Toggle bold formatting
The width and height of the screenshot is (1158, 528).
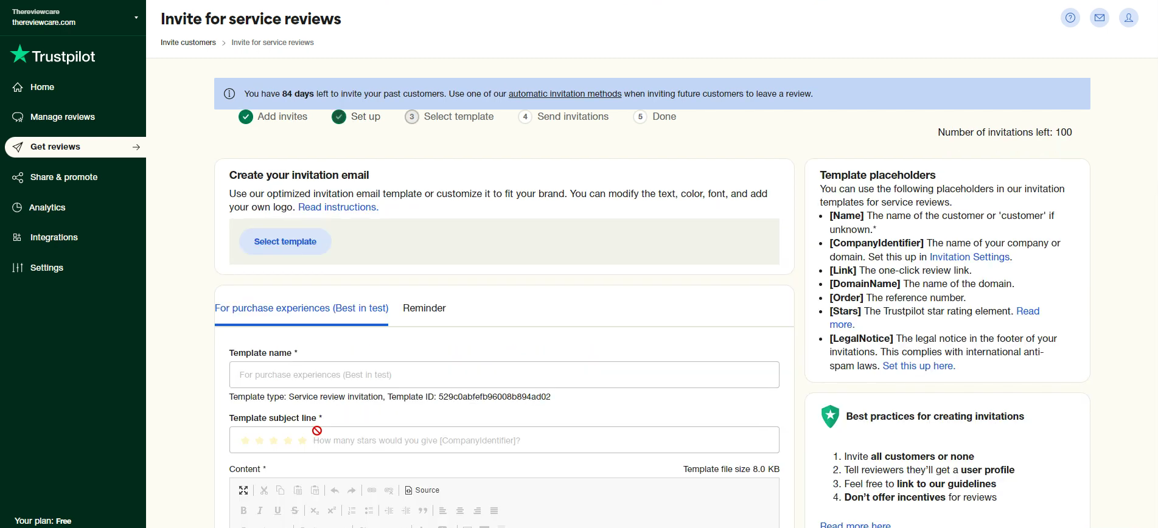[x=243, y=511]
